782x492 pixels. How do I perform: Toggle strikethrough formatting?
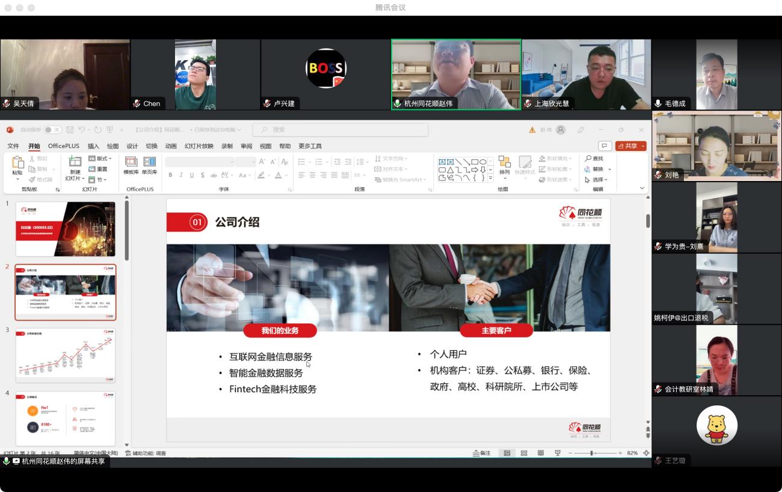coord(214,175)
